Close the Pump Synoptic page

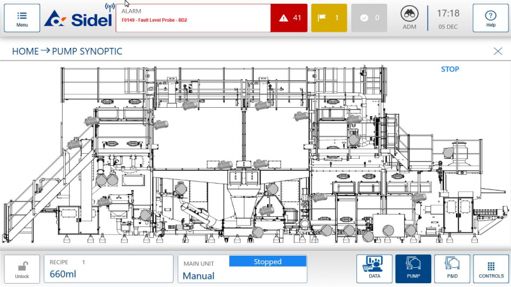point(498,51)
